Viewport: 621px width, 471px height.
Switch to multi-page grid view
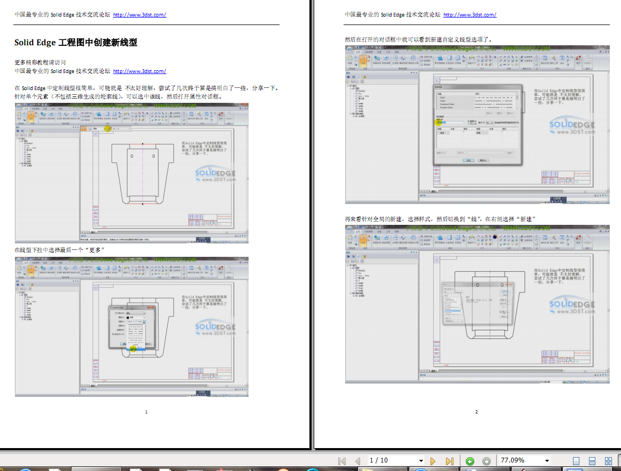pos(608,461)
